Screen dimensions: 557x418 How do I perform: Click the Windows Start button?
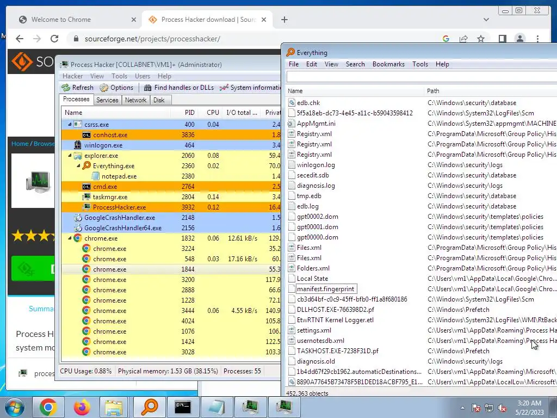pos(15,407)
